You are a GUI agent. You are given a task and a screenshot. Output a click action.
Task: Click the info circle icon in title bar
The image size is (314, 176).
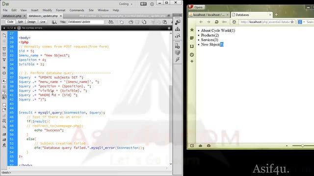[x=152, y=4]
